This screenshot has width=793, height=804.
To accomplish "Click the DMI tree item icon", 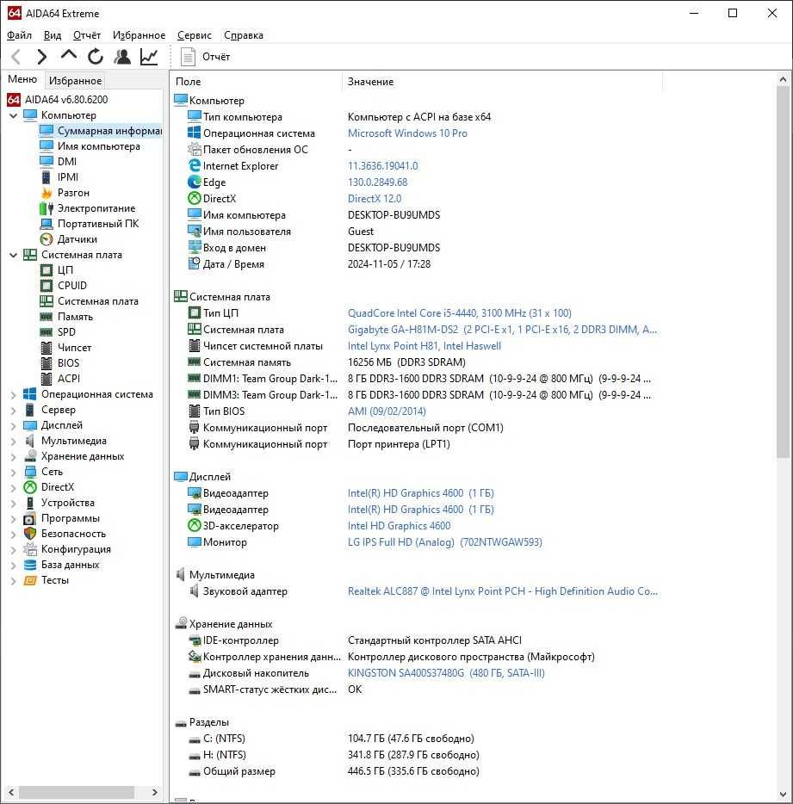I will [46, 162].
